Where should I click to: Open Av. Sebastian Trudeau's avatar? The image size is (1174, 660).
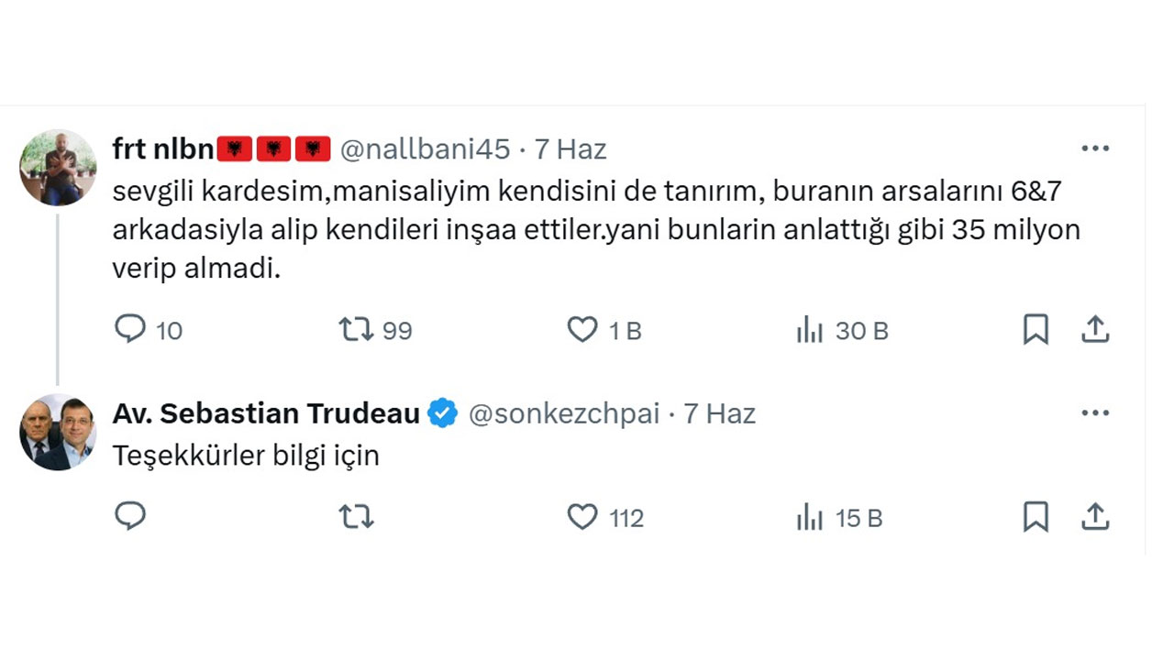point(57,432)
